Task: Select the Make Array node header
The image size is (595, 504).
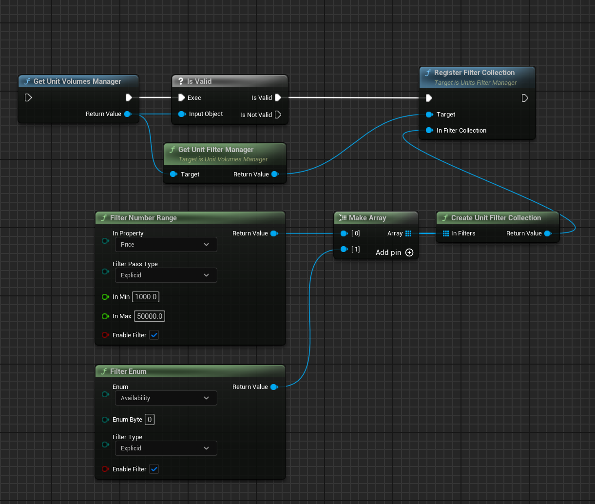Action: pyautogui.click(x=367, y=218)
